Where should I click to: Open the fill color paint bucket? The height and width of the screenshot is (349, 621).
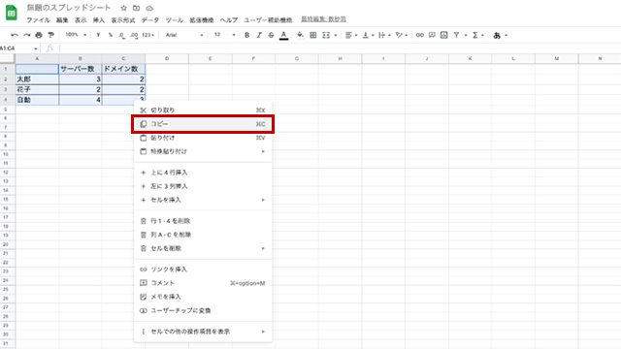point(300,35)
